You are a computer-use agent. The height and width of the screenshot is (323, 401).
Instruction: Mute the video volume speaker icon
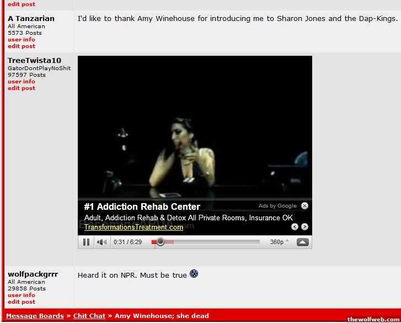101,242
